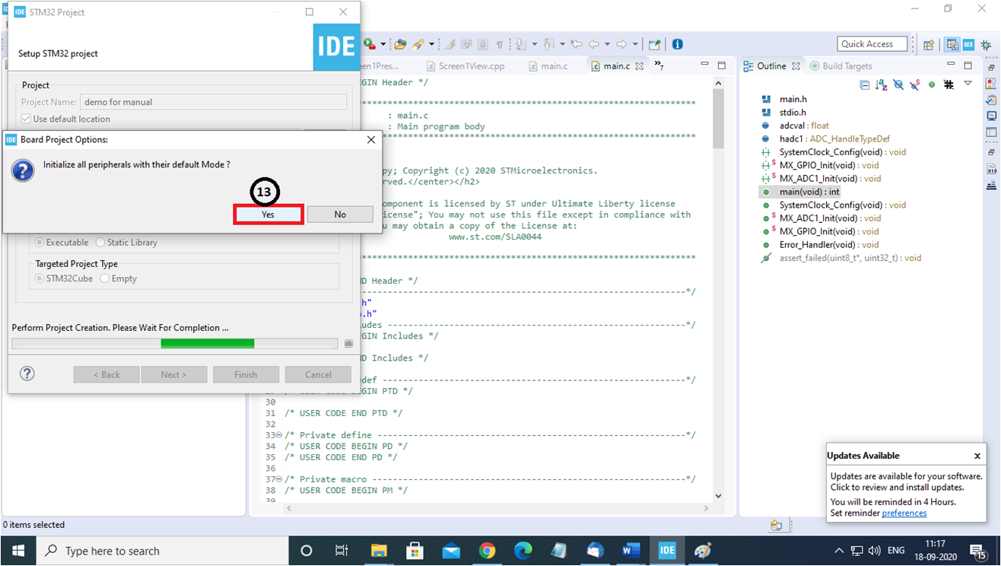Switch to the Build Targets tab
The image size is (1001, 566).
[841, 66]
